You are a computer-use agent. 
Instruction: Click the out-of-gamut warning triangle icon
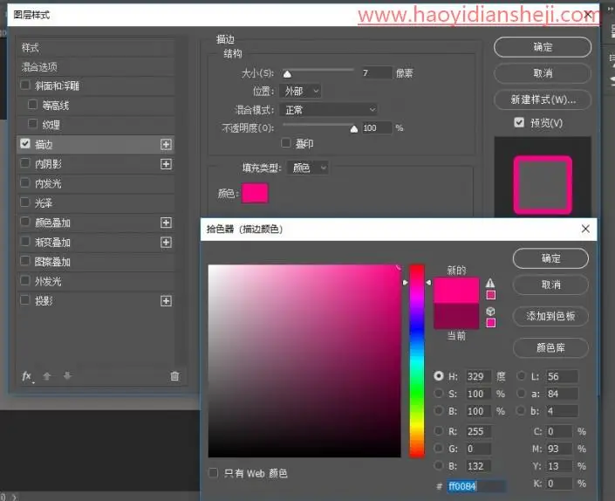(490, 283)
